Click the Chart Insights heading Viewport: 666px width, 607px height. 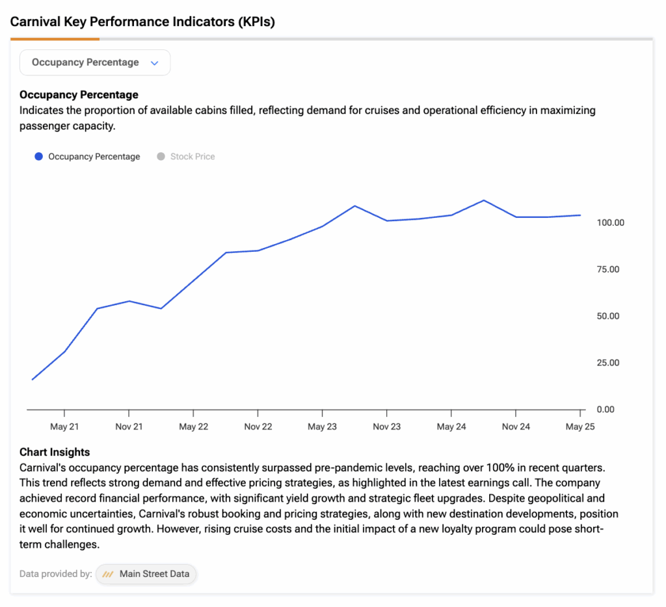tap(55, 452)
